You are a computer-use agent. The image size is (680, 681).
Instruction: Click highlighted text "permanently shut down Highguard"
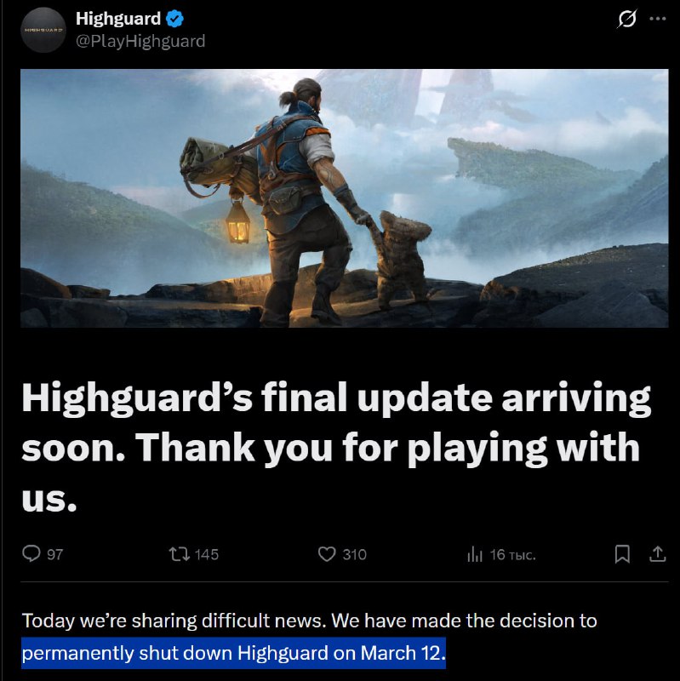(x=175, y=653)
